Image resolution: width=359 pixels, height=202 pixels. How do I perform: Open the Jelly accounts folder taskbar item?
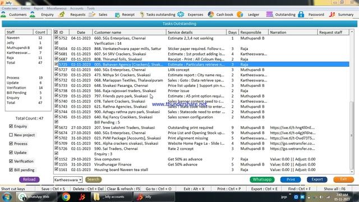click(x=112, y=197)
